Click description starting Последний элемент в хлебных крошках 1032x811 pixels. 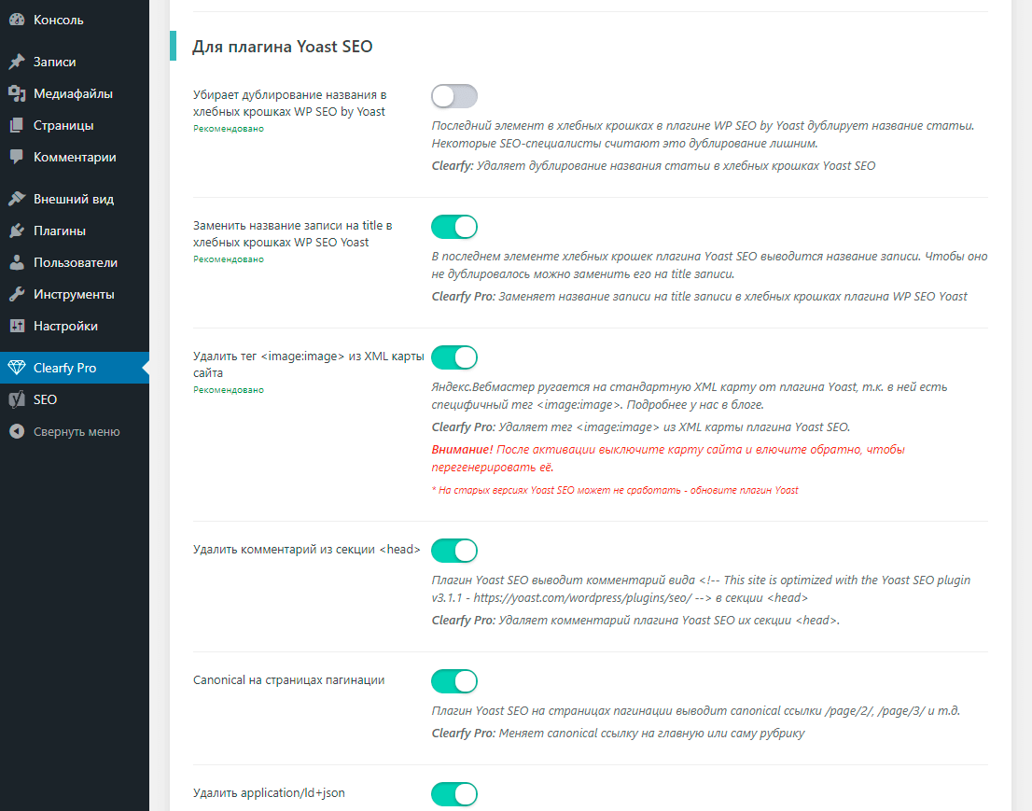click(x=703, y=134)
